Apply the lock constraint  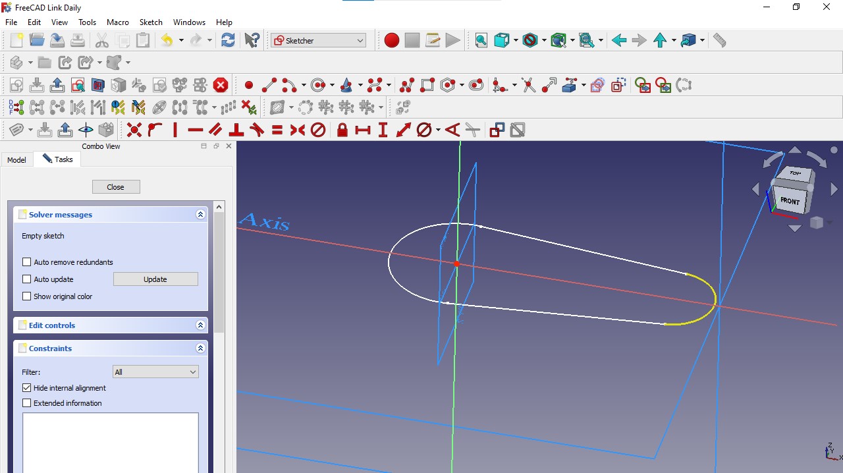point(342,130)
